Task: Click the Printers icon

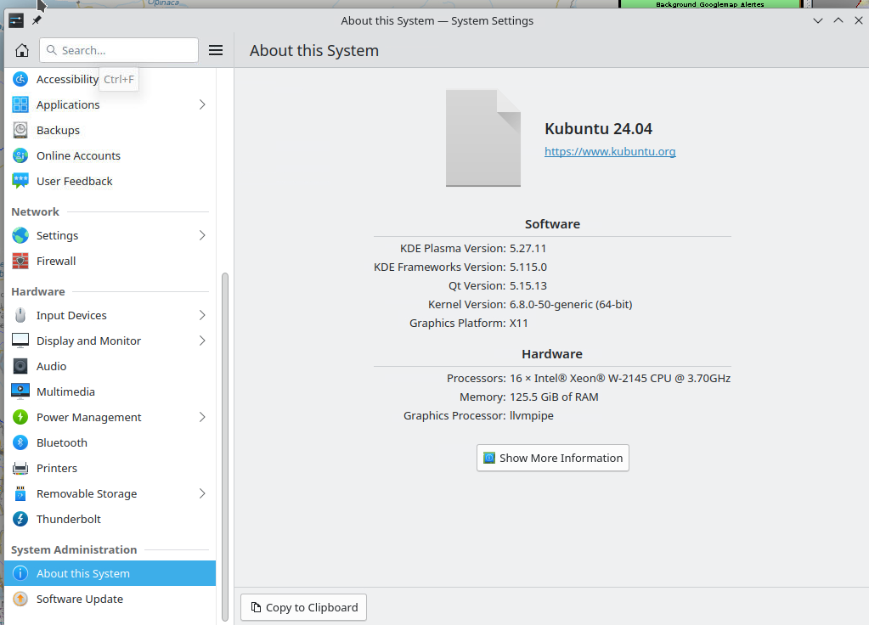Action: click(20, 468)
